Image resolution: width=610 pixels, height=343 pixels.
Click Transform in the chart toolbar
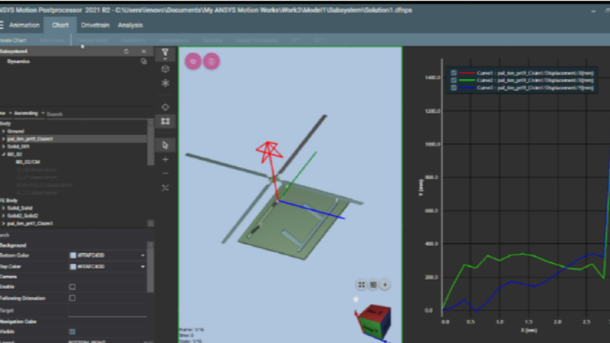tap(133, 40)
